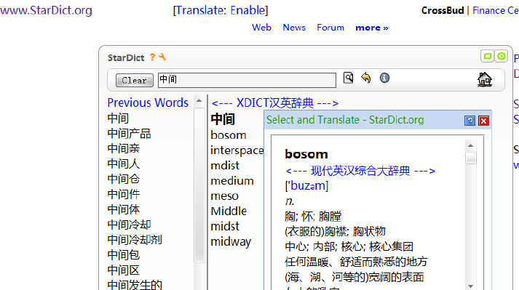Select previous word 中间仓
Image resolution: width=519 pixels, height=290 pixels.
coord(124,179)
